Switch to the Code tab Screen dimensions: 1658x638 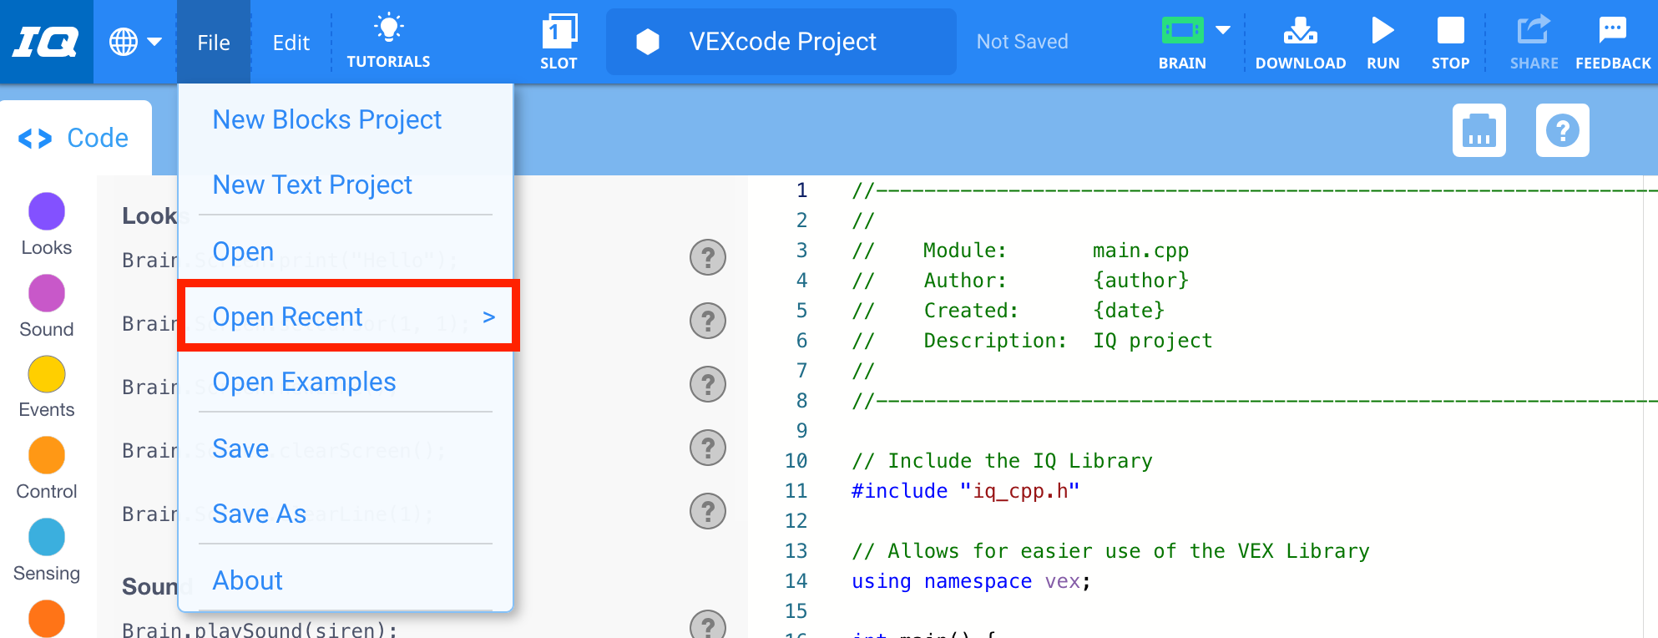tap(76, 138)
